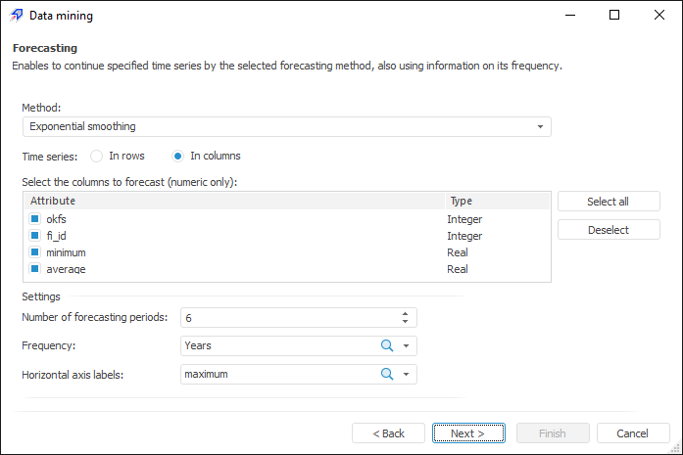Select the In columns radio button

(x=177, y=156)
